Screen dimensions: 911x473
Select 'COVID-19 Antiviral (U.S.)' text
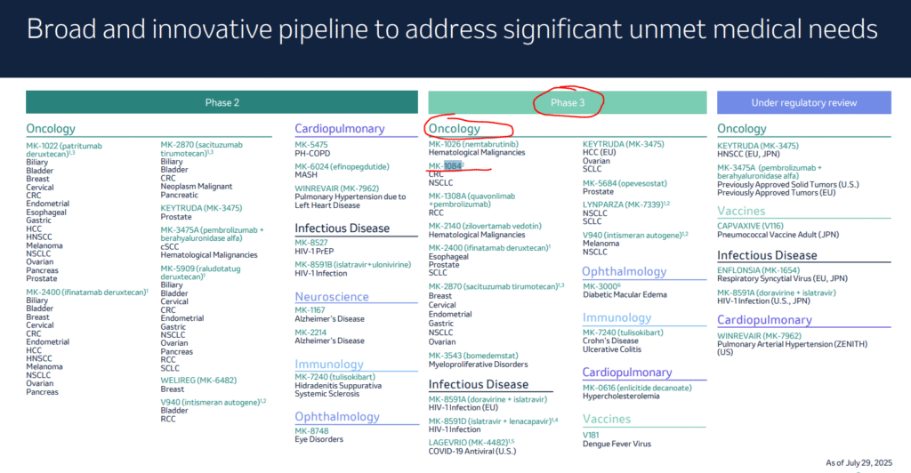[472, 452]
